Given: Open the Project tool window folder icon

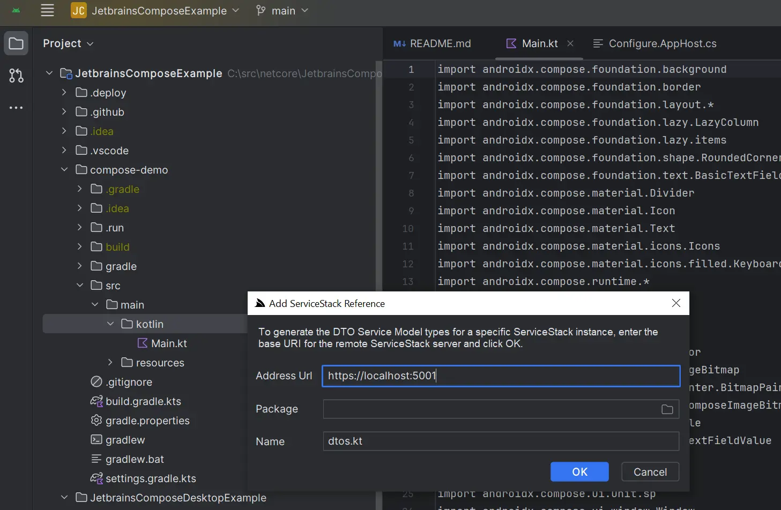Looking at the screenshot, I should click(x=16, y=43).
